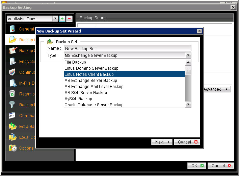Open General settings via its sidebar icon
The image size is (239, 176).
(12, 29)
